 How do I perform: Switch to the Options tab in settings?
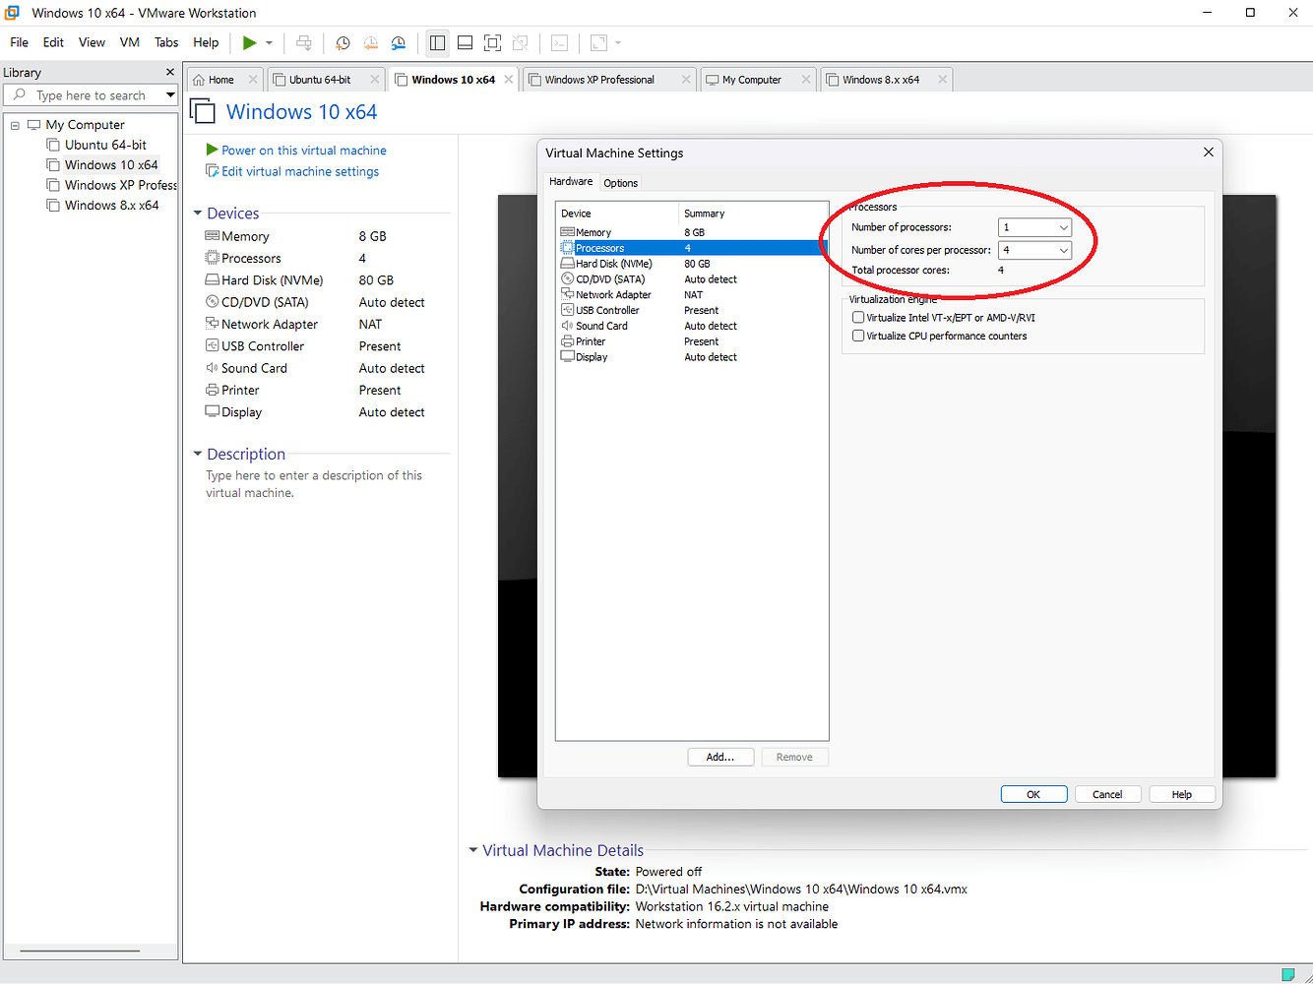pyautogui.click(x=621, y=183)
